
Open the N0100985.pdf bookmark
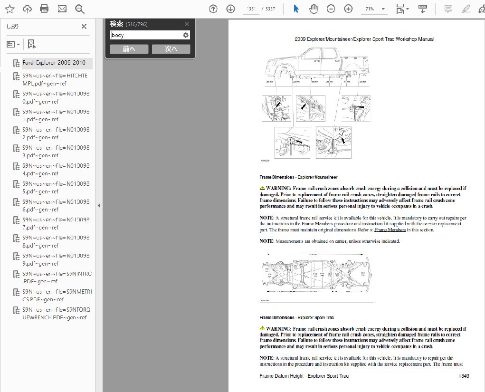pos(56,188)
